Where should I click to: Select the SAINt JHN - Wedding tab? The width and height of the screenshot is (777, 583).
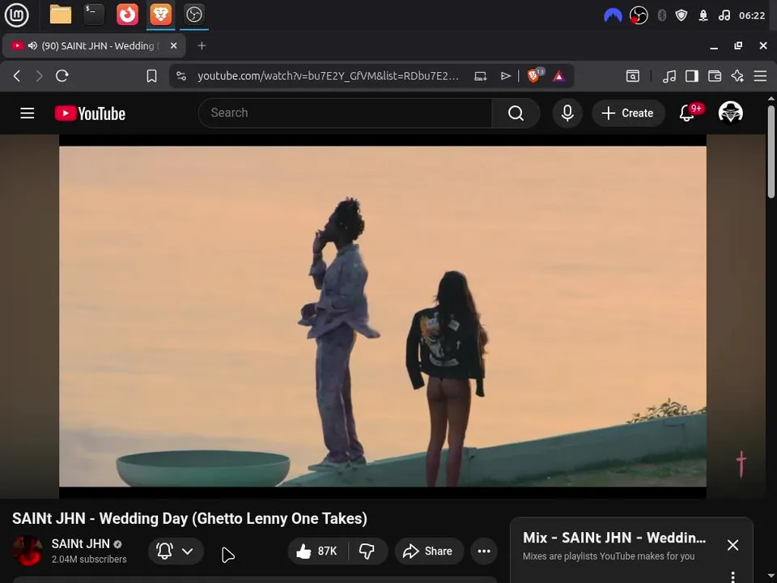pos(94,45)
